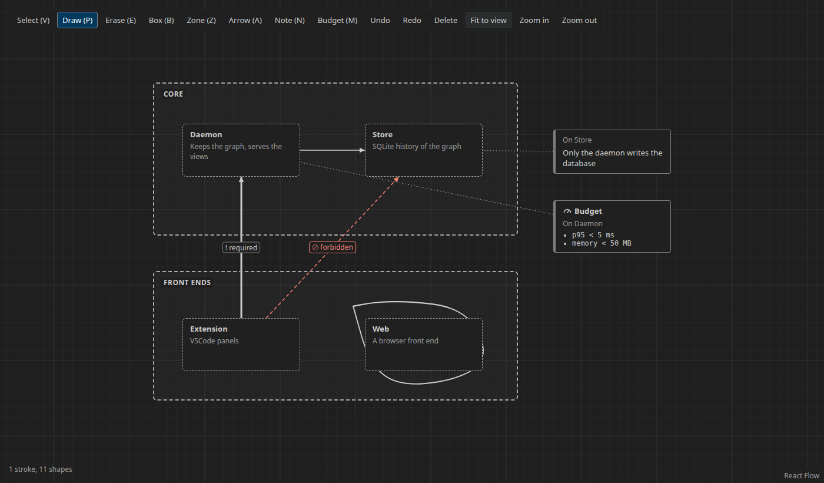Click the gauge icon on Budget card
Image resolution: width=824 pixels, height=483 pixels.
(x=567, y=211)
